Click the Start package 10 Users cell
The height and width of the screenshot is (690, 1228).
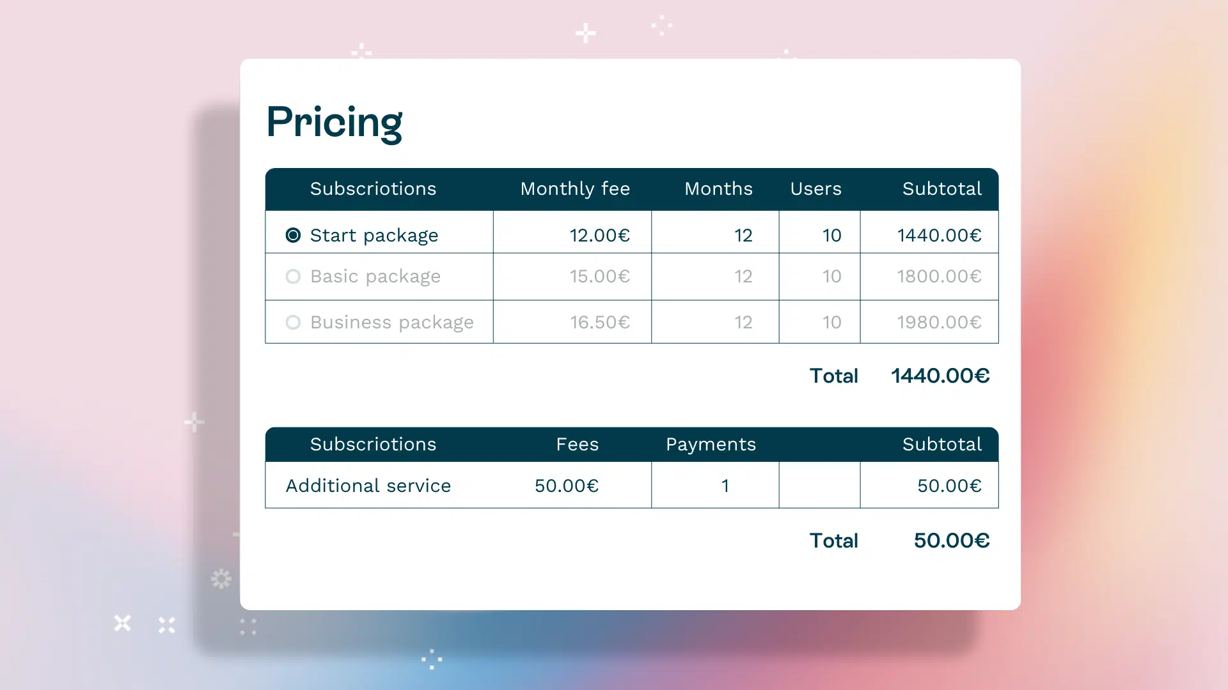click(x=831, y=235)
